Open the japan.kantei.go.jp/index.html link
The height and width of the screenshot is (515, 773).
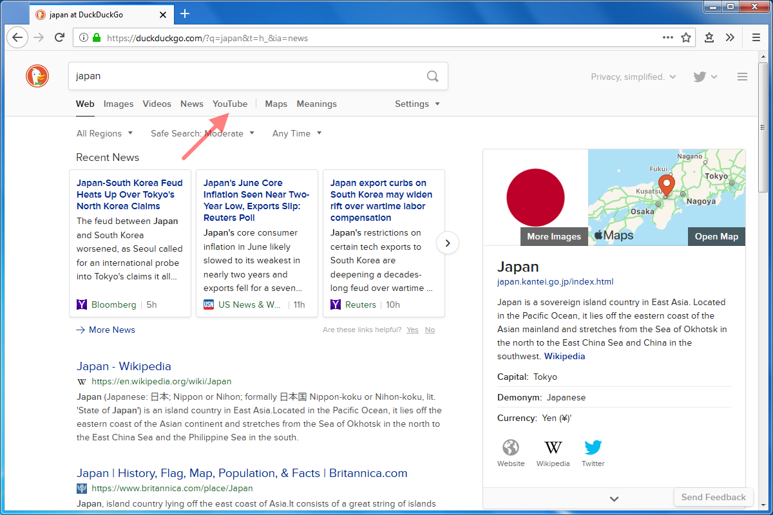pyautogui.click(x=555, y=282)
